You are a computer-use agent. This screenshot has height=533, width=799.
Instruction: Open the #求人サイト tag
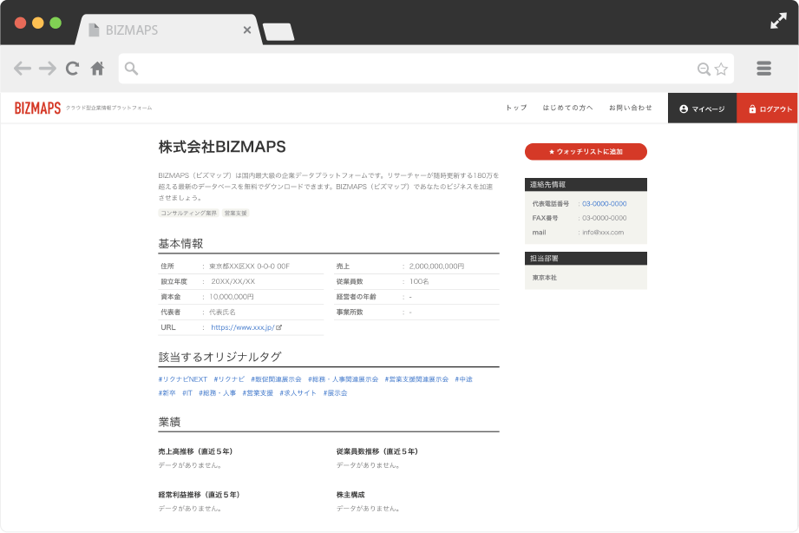click(298, 393)
